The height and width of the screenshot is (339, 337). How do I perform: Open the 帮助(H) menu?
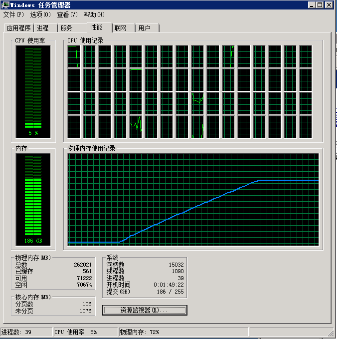(x=94, y=14)
